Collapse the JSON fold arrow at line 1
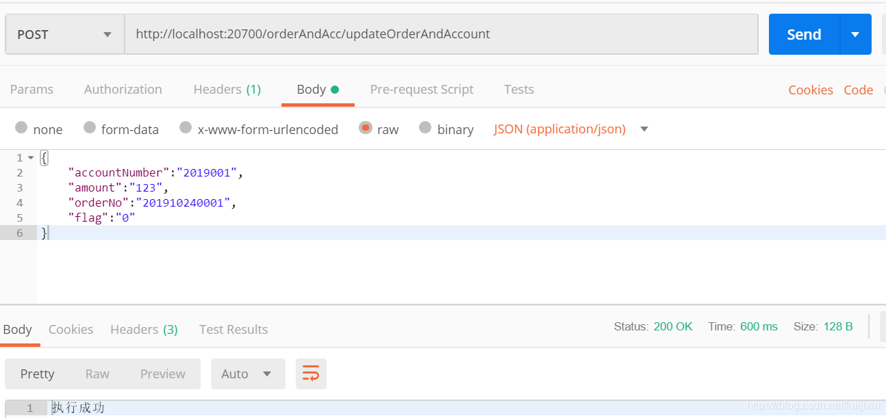The width and height of the screenshot is (886, 418). (31, 158)
